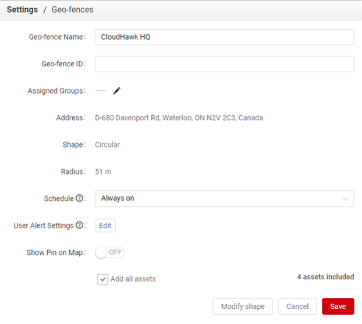Screen dimensions: 362x324
Task: Save the geo-fence settings
Action: pos(338,307)
